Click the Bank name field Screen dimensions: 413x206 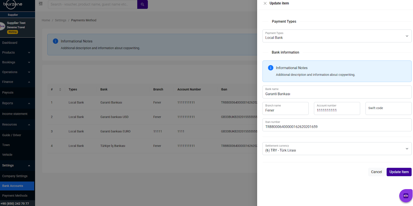coord(337,92)
